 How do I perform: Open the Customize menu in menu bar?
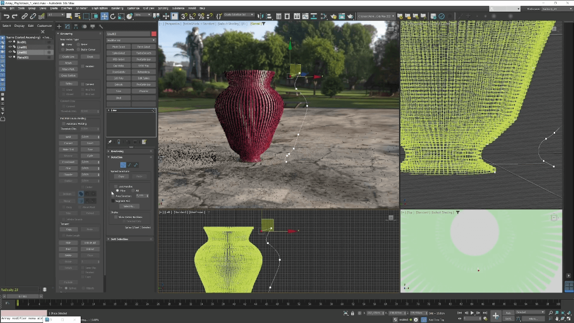[x=133, y=8]
